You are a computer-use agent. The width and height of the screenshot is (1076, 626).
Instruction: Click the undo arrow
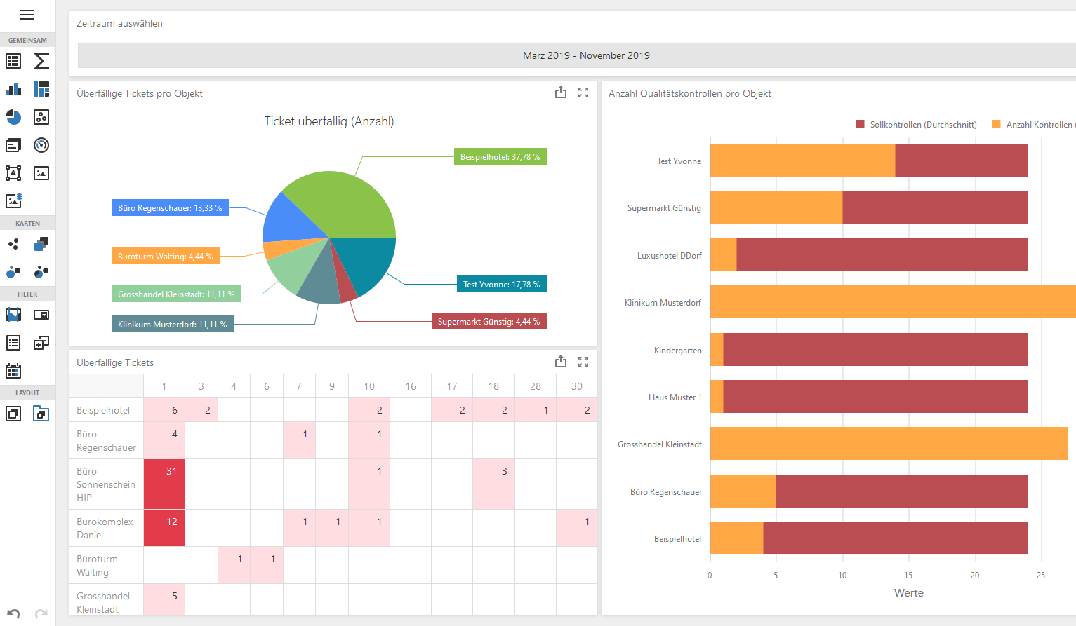point(13,613)
